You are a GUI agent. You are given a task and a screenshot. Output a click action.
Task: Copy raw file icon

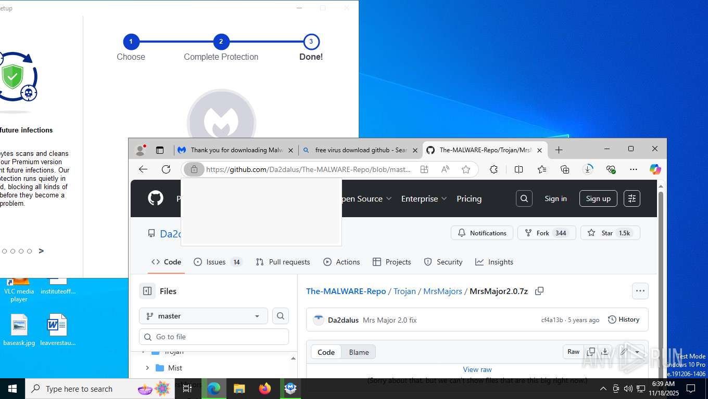(x=591, y=352)
